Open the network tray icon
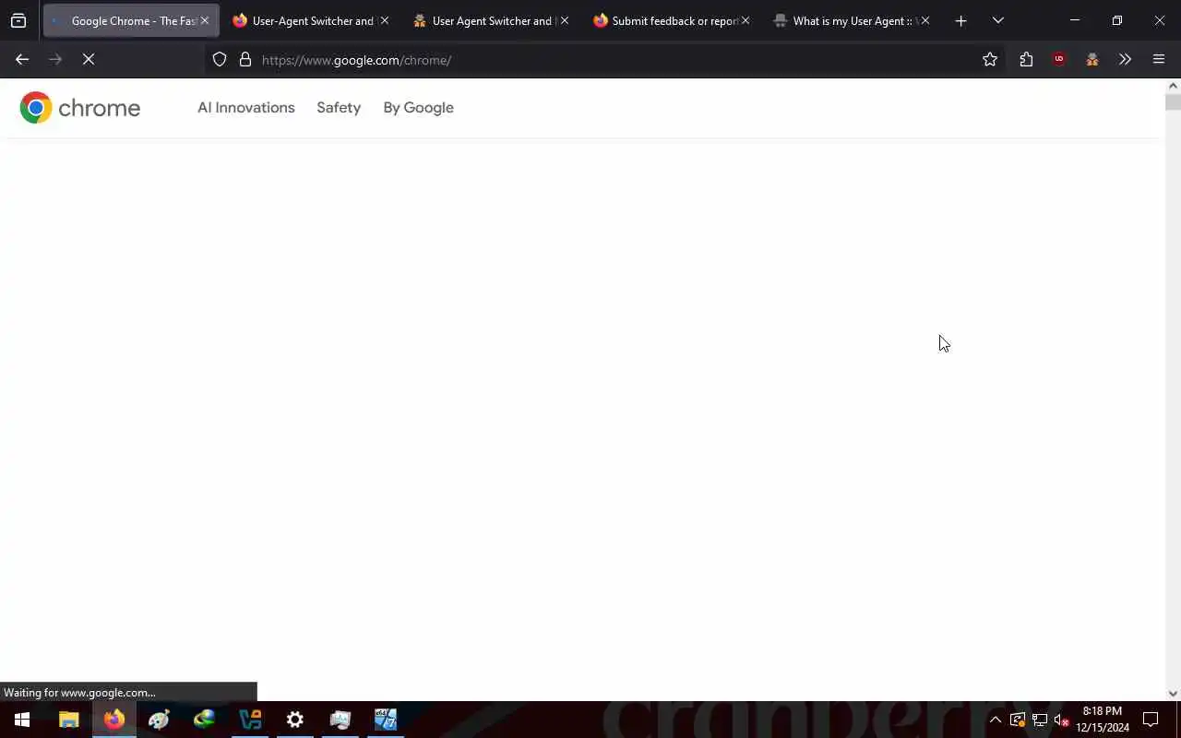The height and width of the screenshot is (738, 1181). click(x=1040, y=720)
